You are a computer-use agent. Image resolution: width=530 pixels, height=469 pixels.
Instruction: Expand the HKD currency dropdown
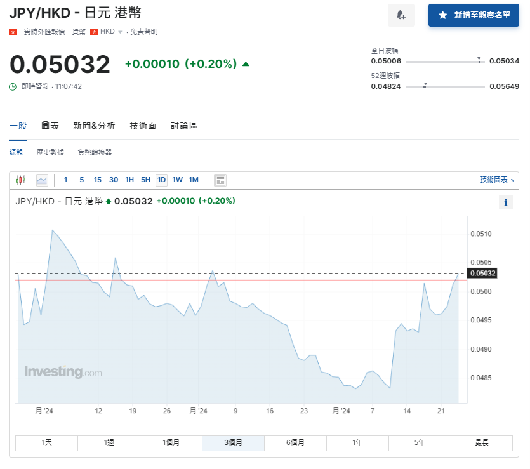pyautogui.click(x=119, y=32)
